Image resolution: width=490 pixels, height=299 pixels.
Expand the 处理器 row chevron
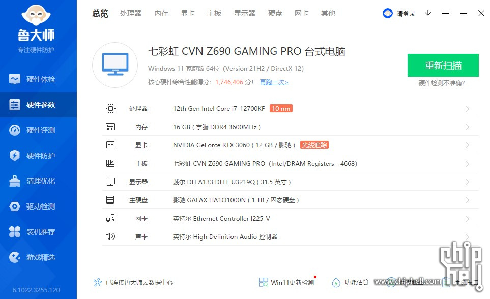[468, 109]
